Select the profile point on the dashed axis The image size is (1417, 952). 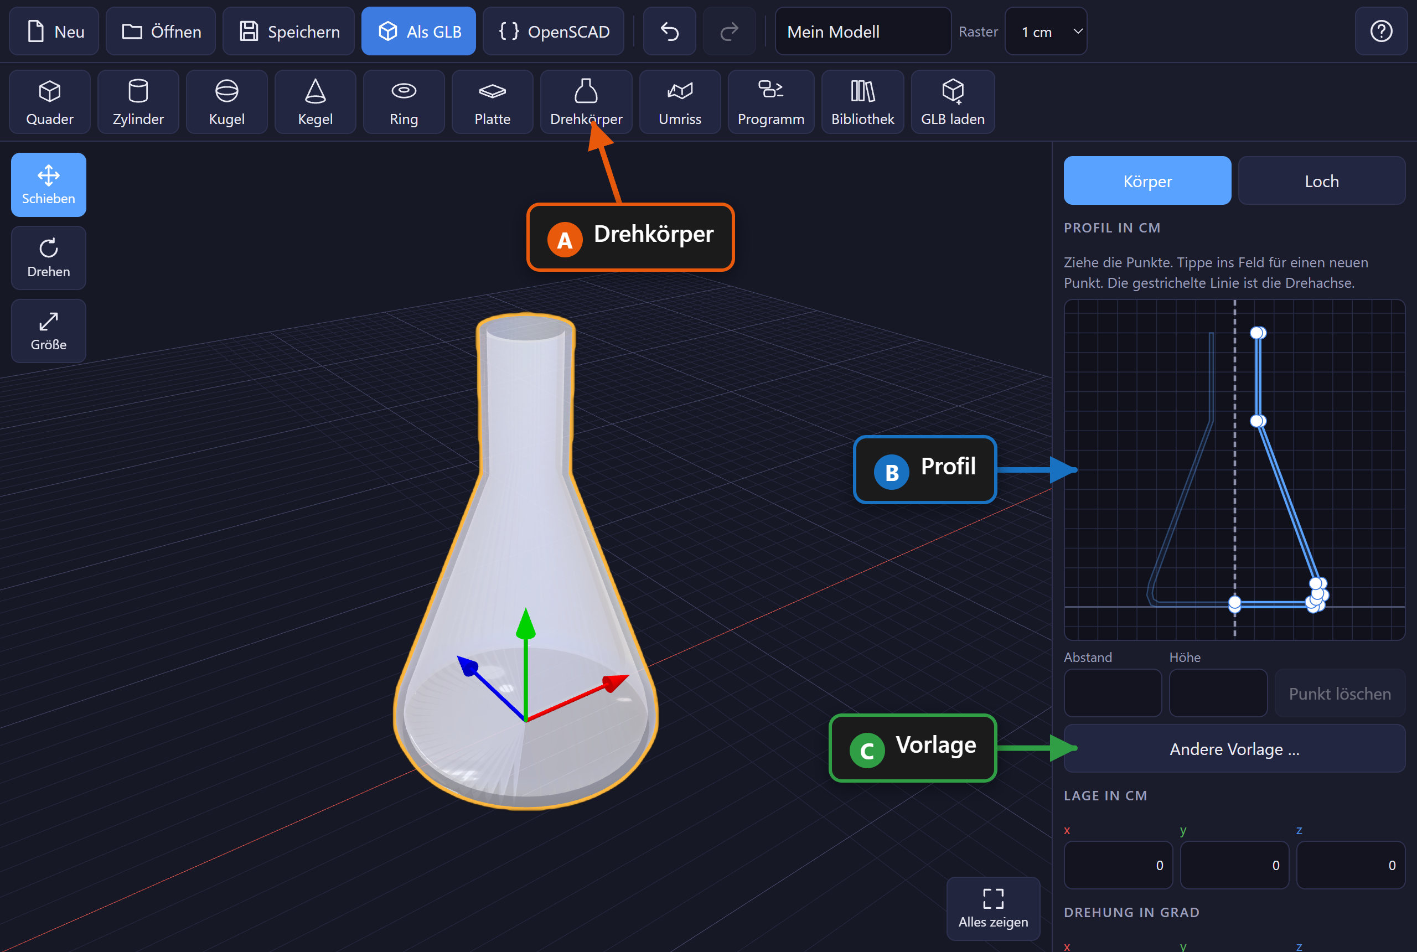coord(1235,603)
